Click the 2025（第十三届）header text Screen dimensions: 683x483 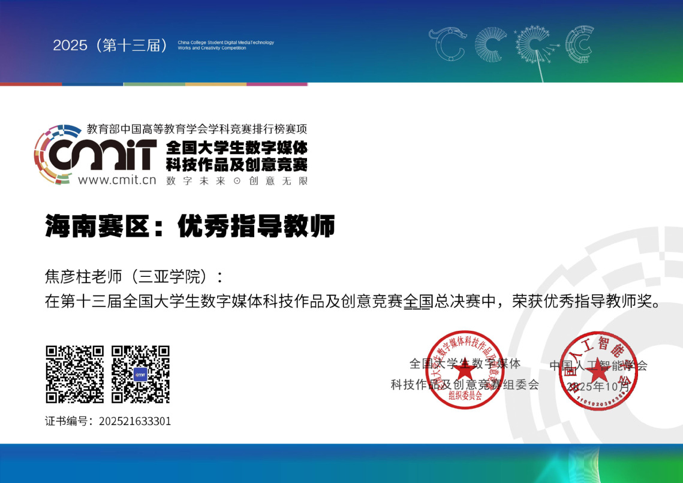[x=111, y=46]
